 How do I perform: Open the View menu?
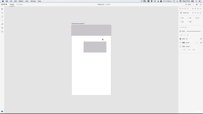pos(27,1)
